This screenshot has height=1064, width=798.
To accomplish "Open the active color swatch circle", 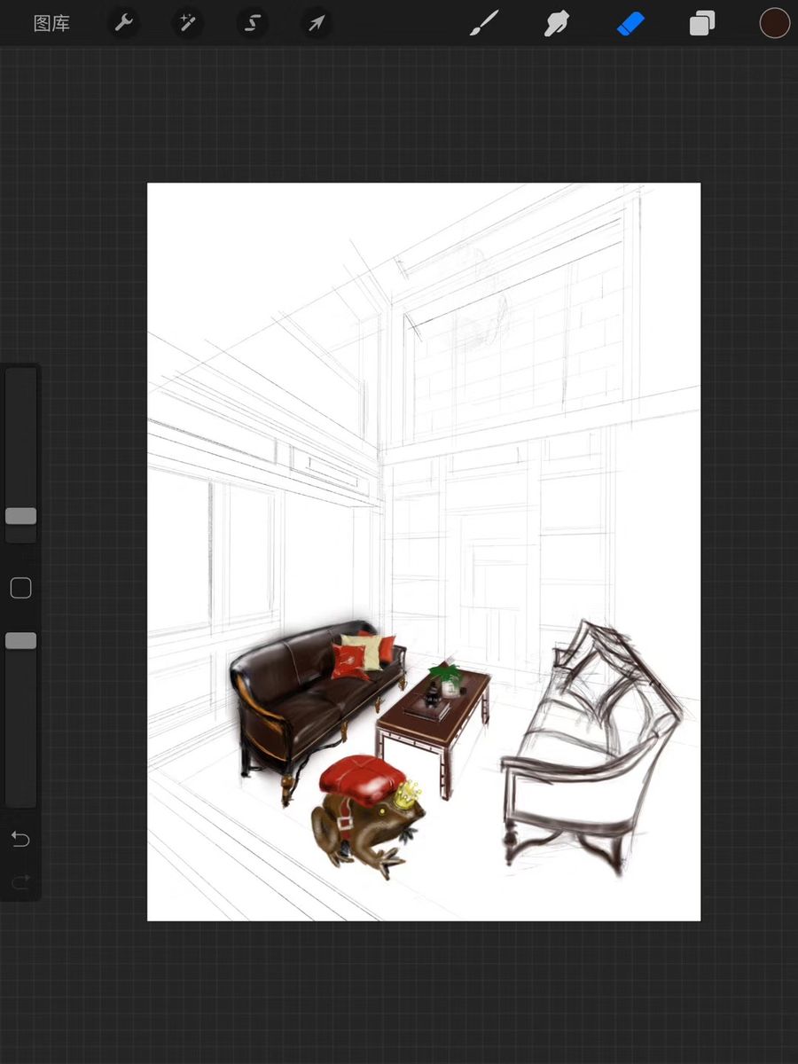I will [775, 23].
